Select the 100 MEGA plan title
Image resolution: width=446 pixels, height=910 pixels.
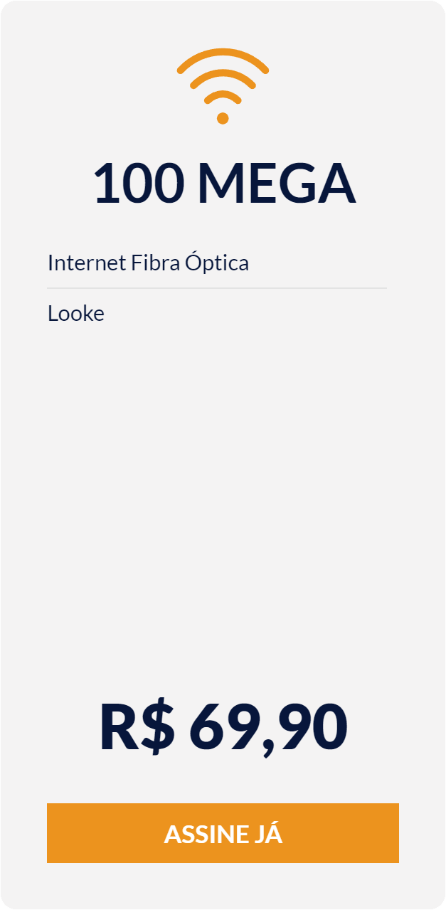click(223, 184)
